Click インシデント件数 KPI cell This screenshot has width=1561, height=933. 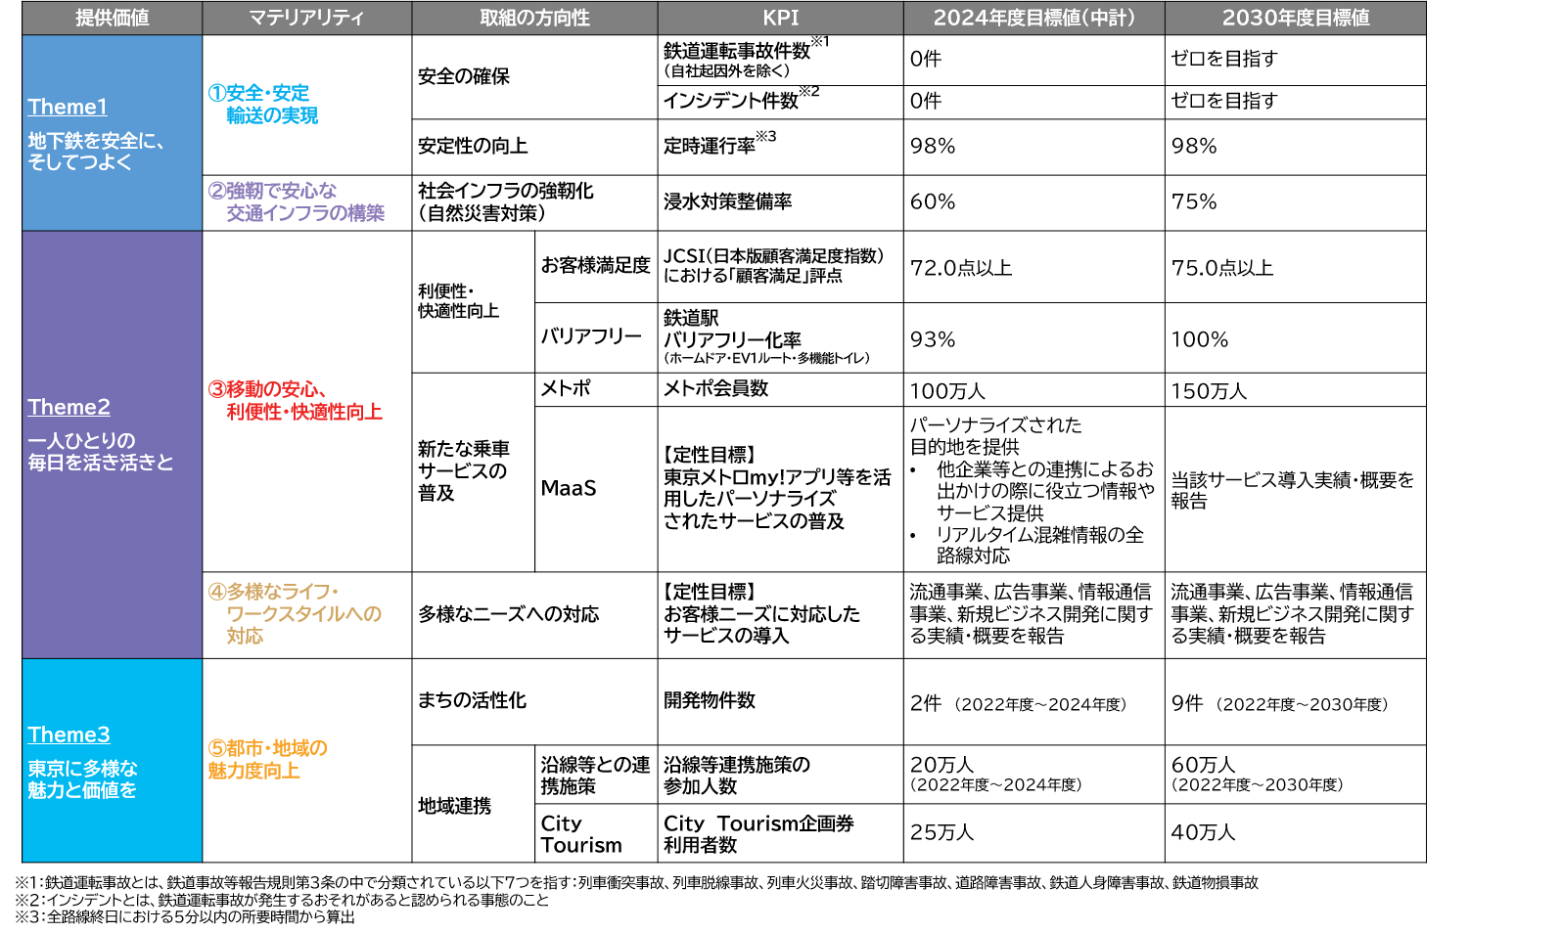click(780, 102)
